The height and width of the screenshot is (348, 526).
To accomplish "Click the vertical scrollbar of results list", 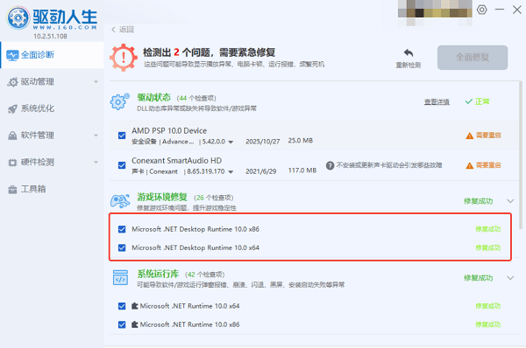I will [x=520, y=155].
